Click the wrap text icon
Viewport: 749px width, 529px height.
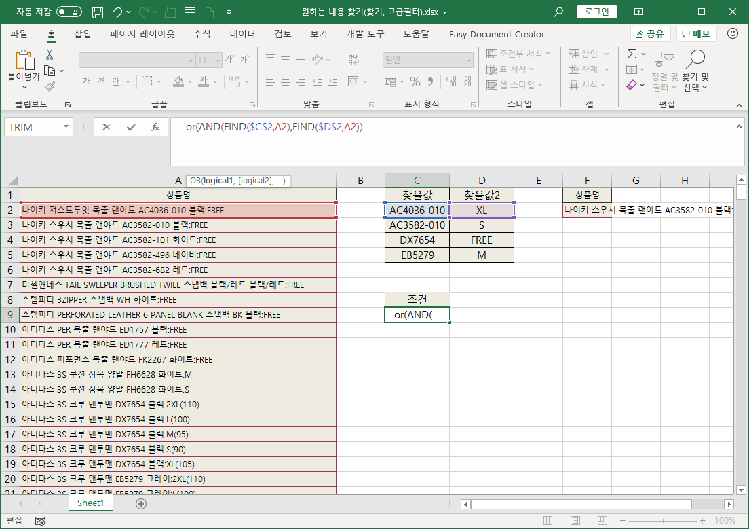pos(353,59)
